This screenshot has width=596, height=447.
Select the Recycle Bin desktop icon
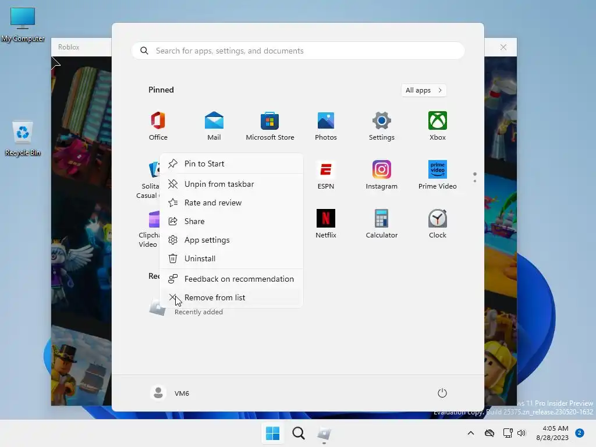click(23, 139)
